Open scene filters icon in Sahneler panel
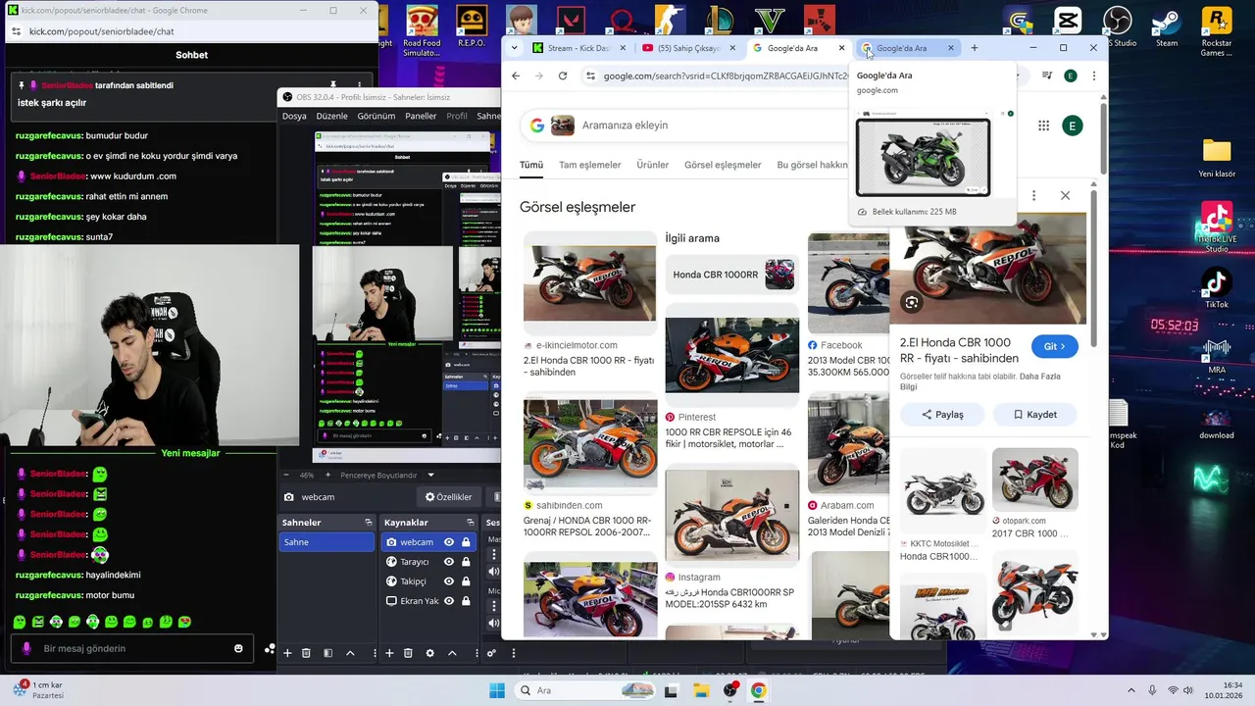 click(327, 653)
